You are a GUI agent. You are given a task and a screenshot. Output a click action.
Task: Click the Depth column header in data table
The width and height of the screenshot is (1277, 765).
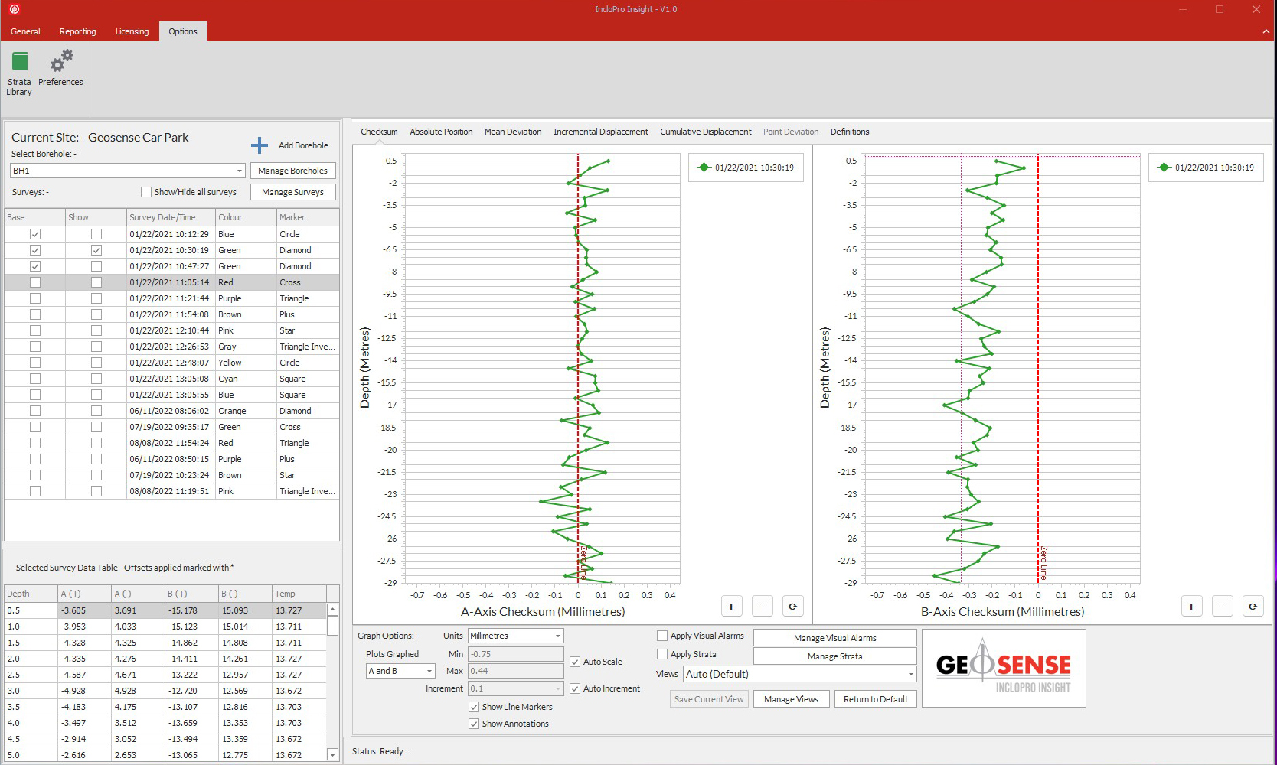point(31,594)
